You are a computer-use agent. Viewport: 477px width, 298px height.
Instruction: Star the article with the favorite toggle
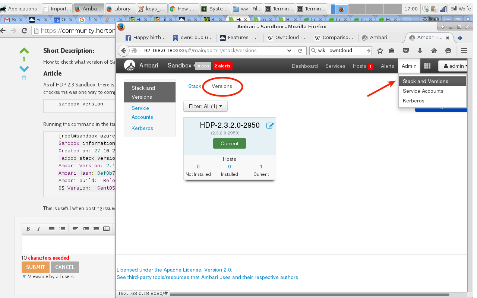tap(24, 77)
